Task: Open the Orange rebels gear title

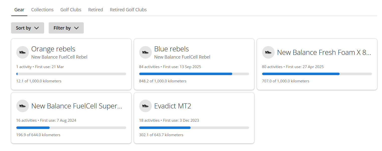Action: pos(53,49)
